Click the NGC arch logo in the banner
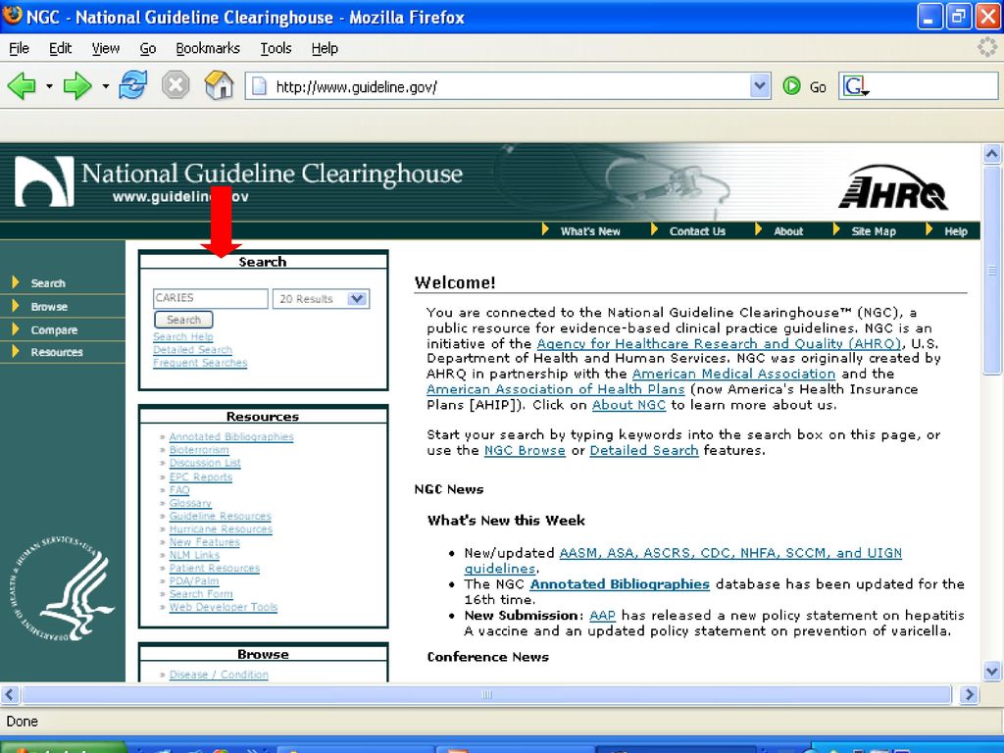1004x753 pixels. (44, 181)
